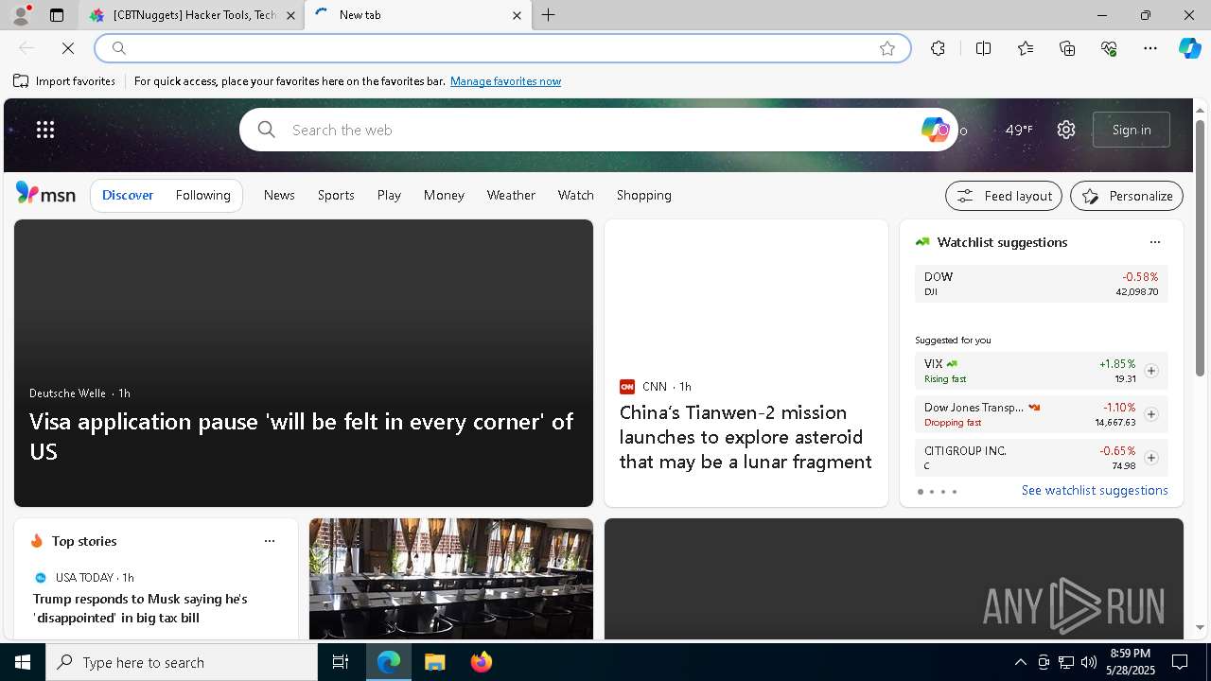Click the taskbar search box
Viewport: 1211px width, 681px height.
pos(182,662)
